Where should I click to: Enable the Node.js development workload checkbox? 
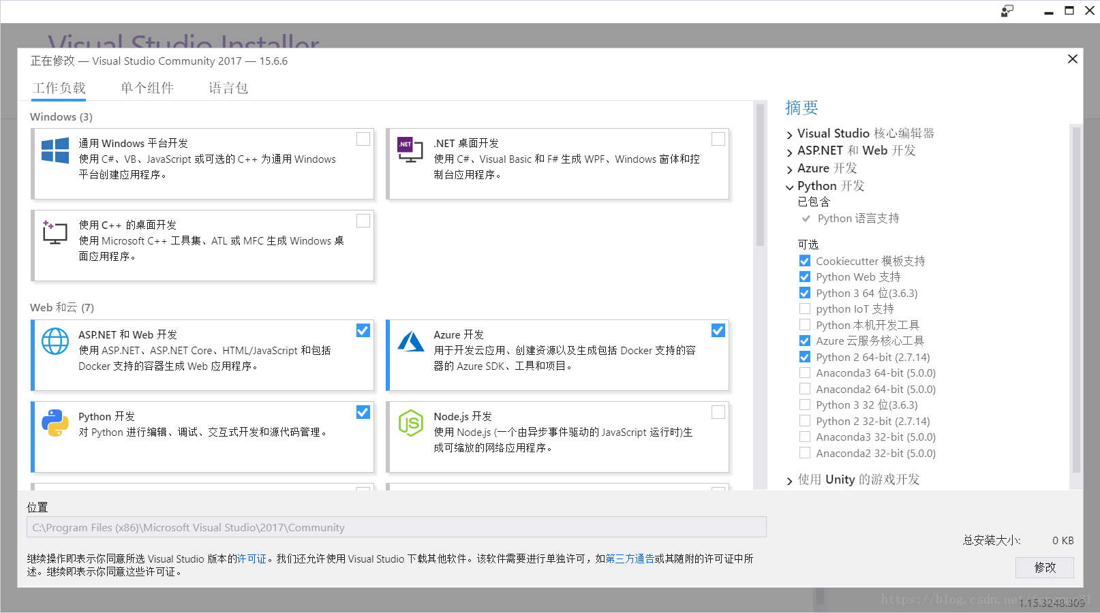pyautogui.click(x=718, y=412)
